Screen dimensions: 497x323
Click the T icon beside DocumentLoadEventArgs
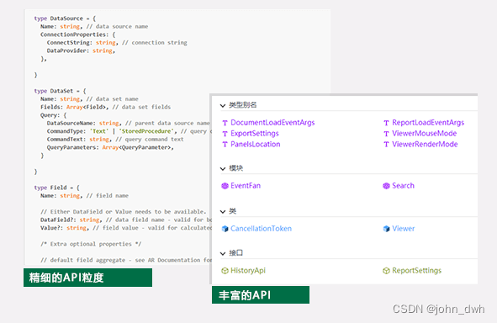tap(225, 123)
